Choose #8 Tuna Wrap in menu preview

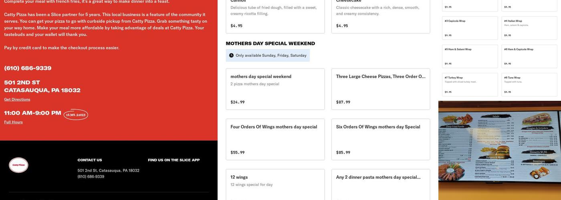(x=529, y=84)
